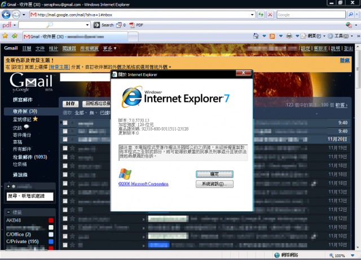Click the red PDF convert icon
The image size is (361, 260).
point(132,25)
